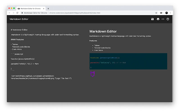The width and height of the screenshot is (180, 112).
Task: Close the Markdown Editor for Chrome tab
Action: [44, 9]
